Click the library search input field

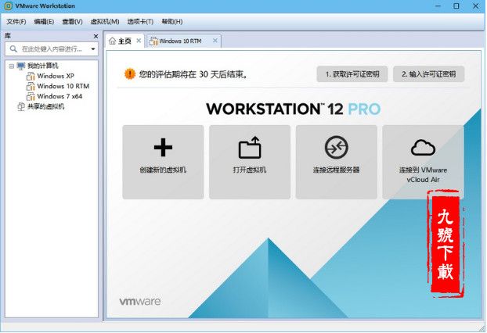coord(53,48)
